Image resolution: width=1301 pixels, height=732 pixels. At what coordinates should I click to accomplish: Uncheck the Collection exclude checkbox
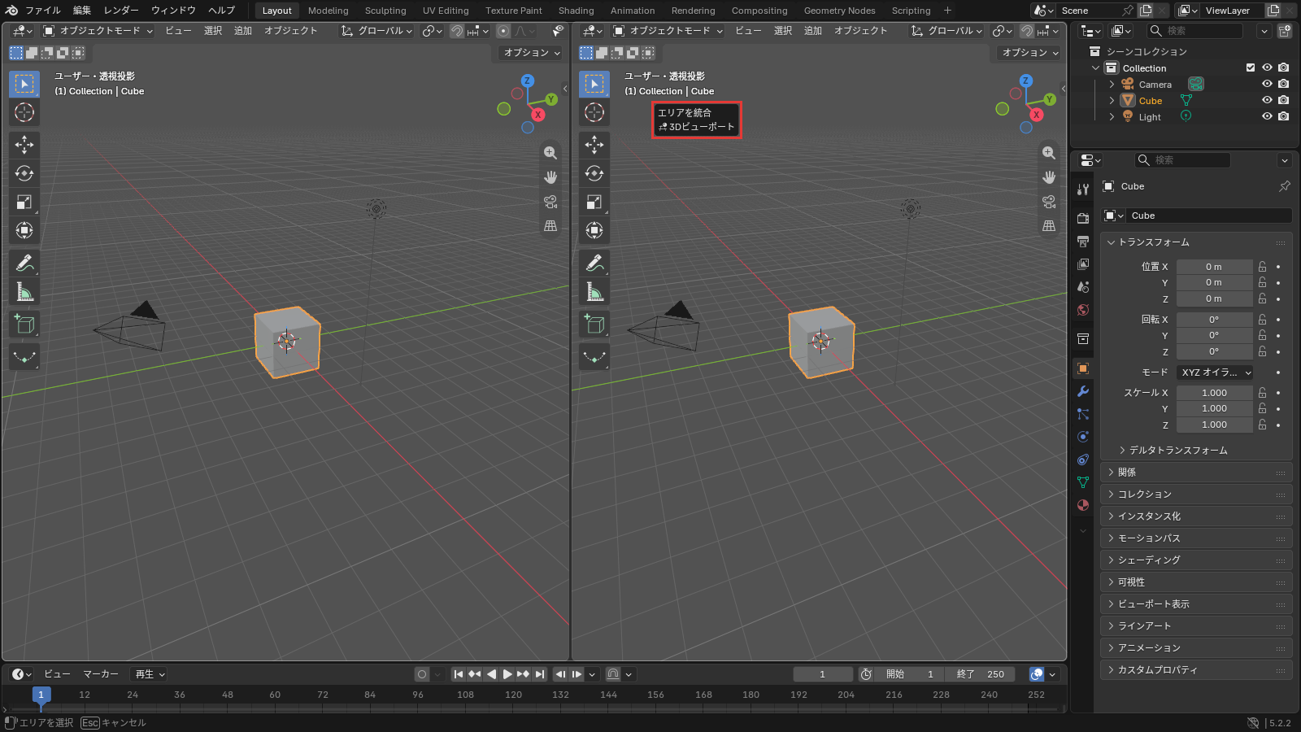coord(1251,68)
